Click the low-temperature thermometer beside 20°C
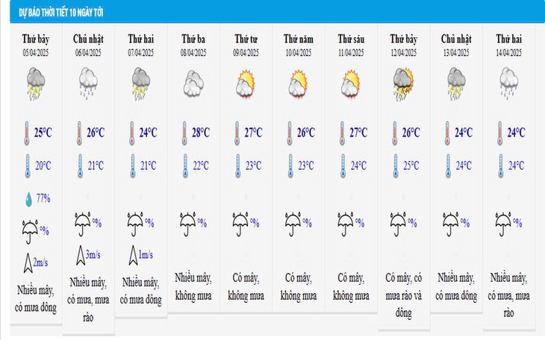Viewport: 545px width, 340px height. (28, 166)
